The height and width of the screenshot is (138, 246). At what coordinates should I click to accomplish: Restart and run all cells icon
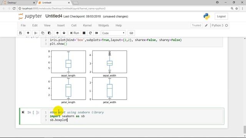(96, 33)
